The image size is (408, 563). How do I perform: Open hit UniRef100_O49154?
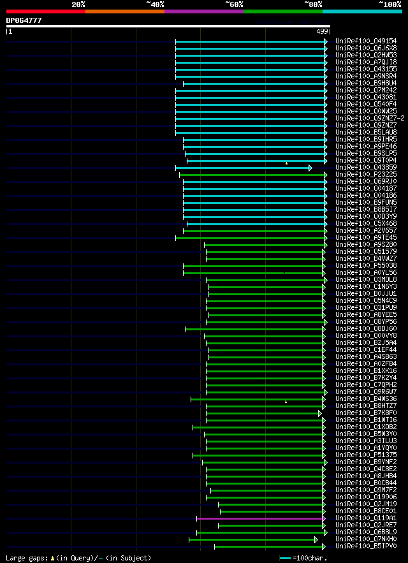click(x=366, y=41)
